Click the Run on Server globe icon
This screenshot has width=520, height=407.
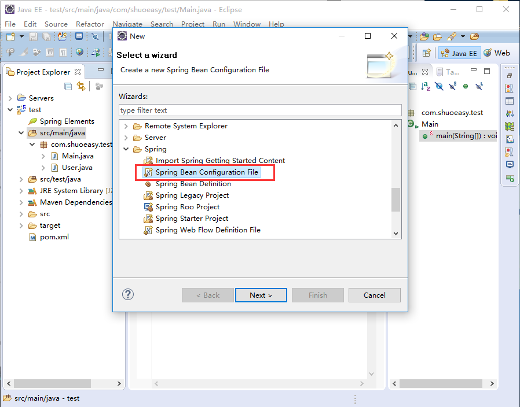(96, 52)
